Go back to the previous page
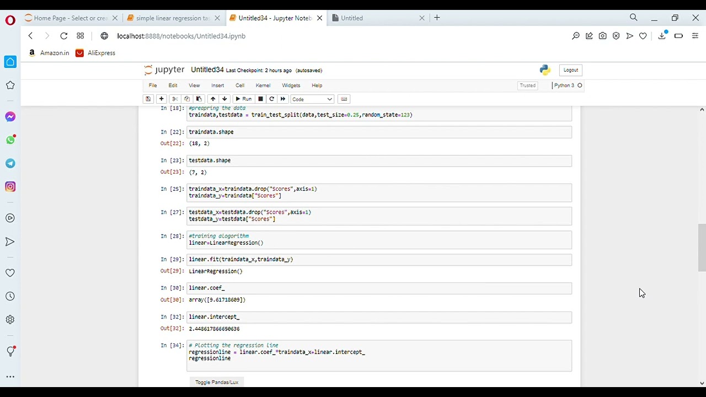This screenshot has height=397, width=706. point(31,36)
